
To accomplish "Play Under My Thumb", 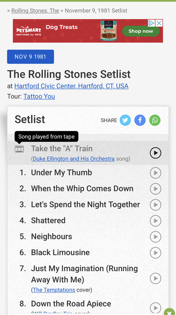I will 156,173.
